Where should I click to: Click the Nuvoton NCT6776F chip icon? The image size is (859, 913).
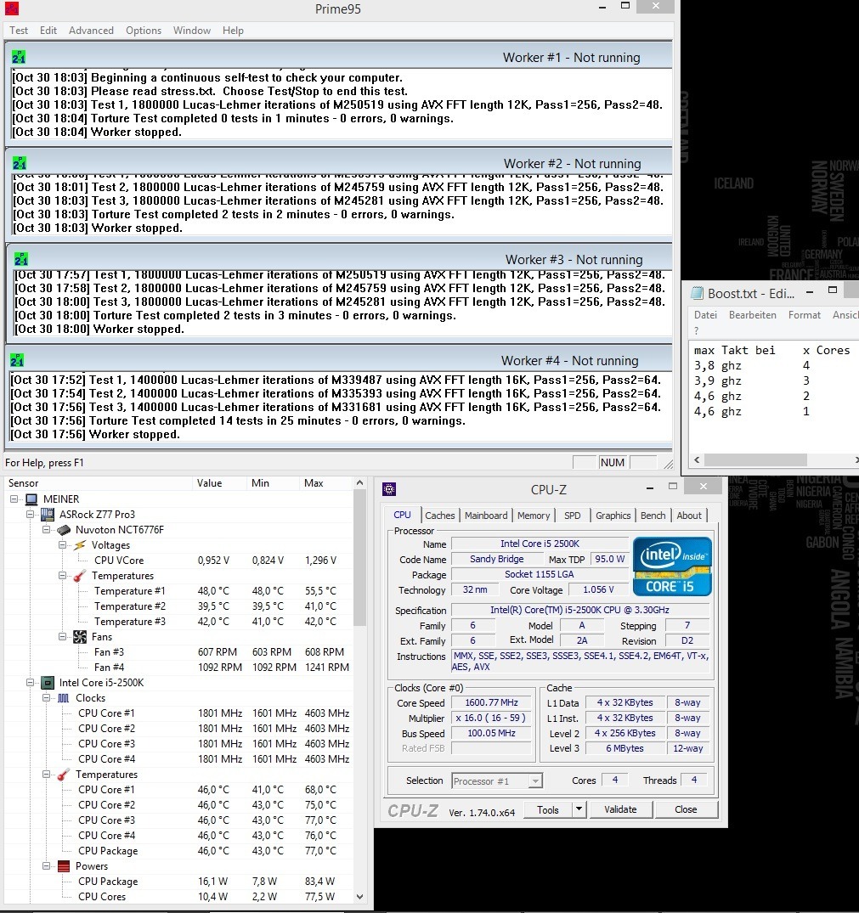point(64,530)
